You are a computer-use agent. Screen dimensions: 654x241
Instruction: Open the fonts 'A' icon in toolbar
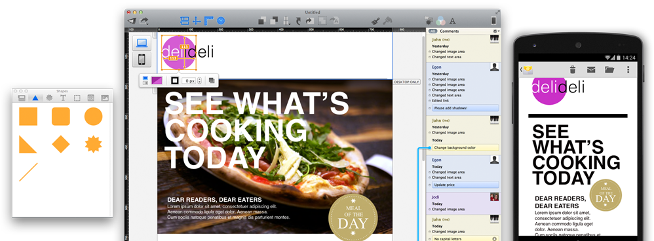coord(453,21)
